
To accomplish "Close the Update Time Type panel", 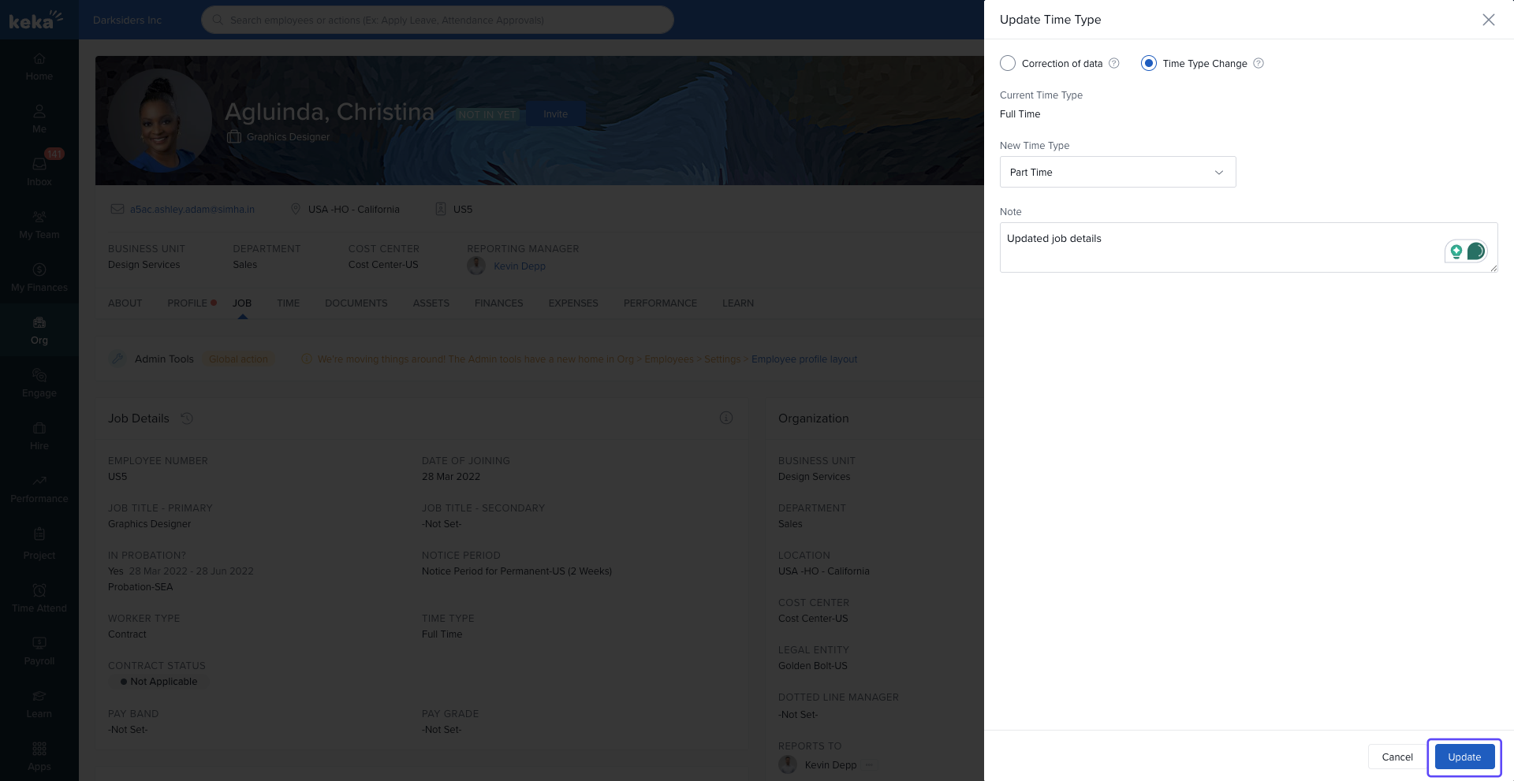I will (1488, 20).
